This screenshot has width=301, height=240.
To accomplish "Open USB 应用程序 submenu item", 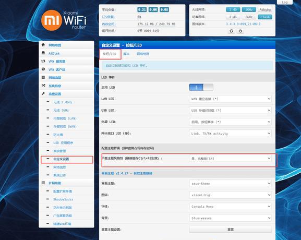I will point(63,143).
